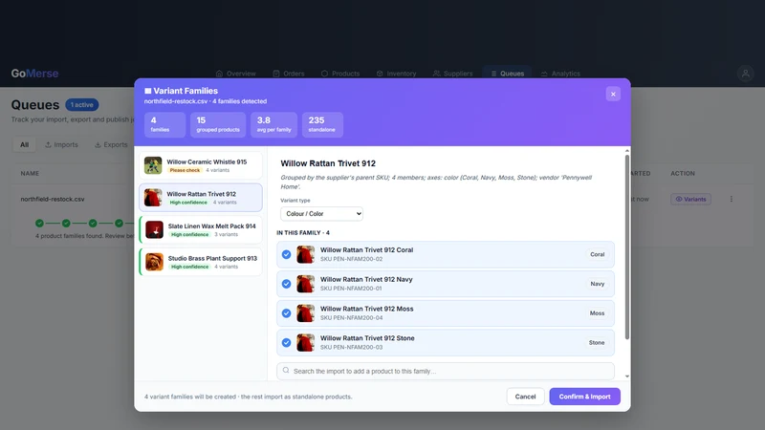Screen dimensions: 765x430
Task: Click the Coral variant tag
Action: 597,254
